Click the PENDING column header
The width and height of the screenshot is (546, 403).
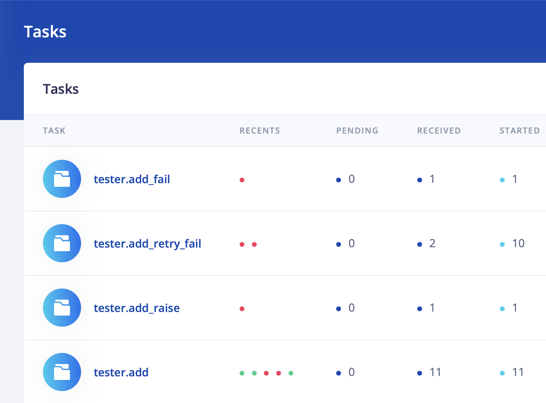[357, 131]
